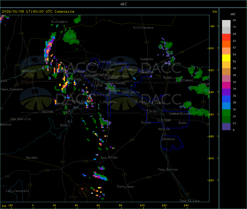The image size is (247, 209).
Task: Click the radar echo band near Punta_Agua road
Action: point(101,177)
